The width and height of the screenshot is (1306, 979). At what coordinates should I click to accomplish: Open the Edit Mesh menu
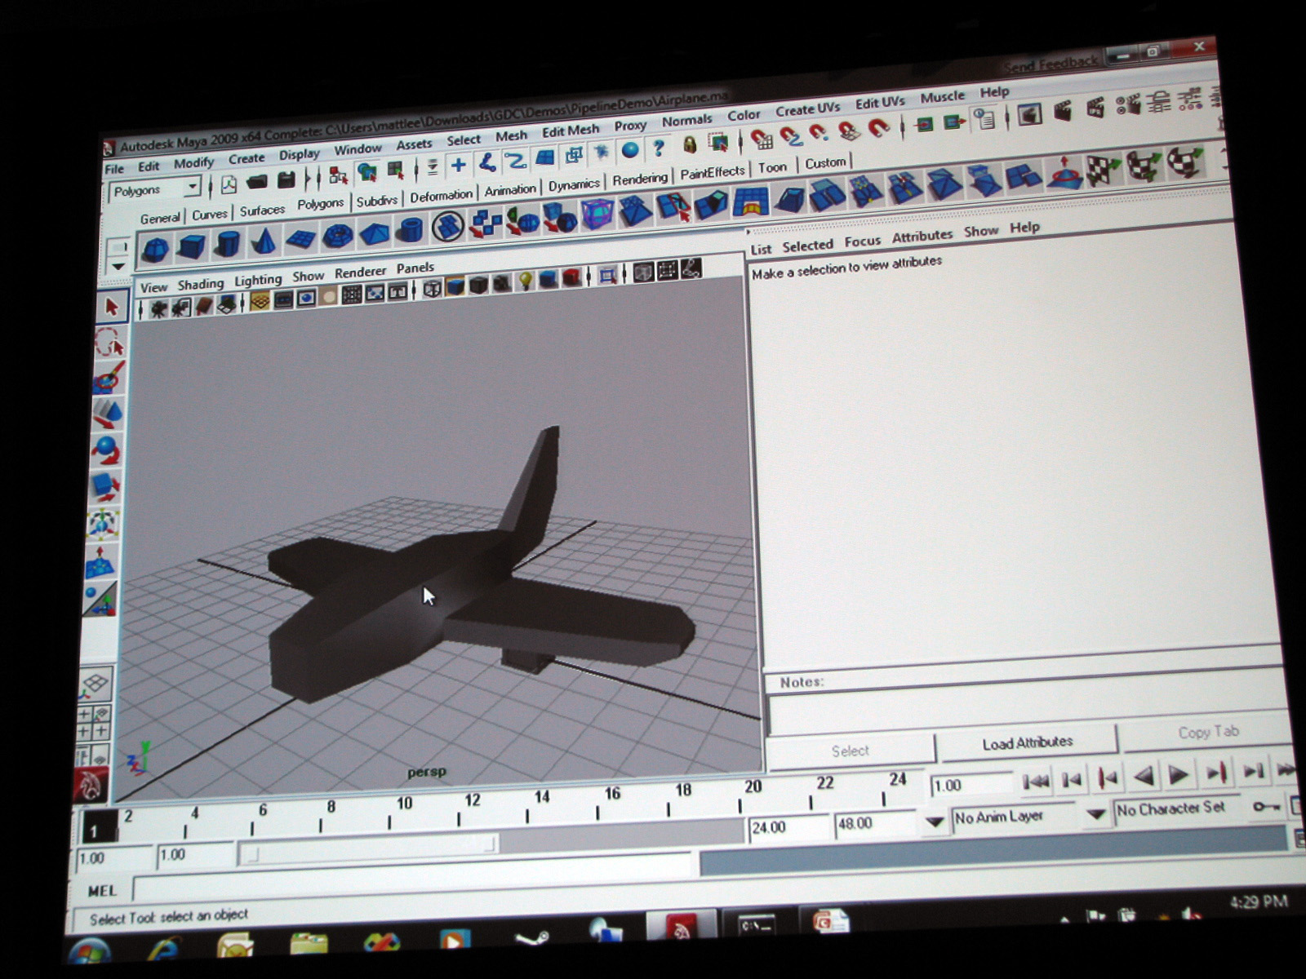(x=570, y=131)
